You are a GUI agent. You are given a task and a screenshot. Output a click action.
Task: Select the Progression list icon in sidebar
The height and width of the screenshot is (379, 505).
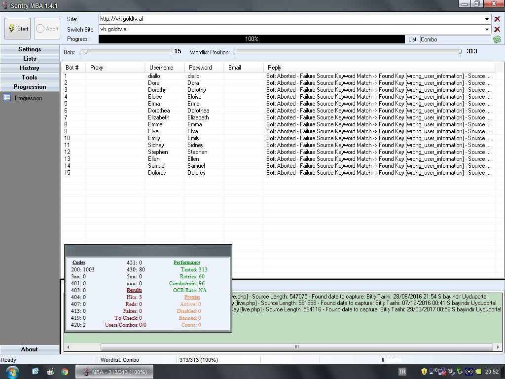(x=7, y=98)
